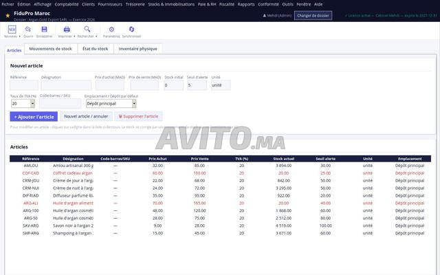Click the Rechercher magnifier icon
This screenshot has width=440, height=275.
pyautogui.click(x=87, y=29)
